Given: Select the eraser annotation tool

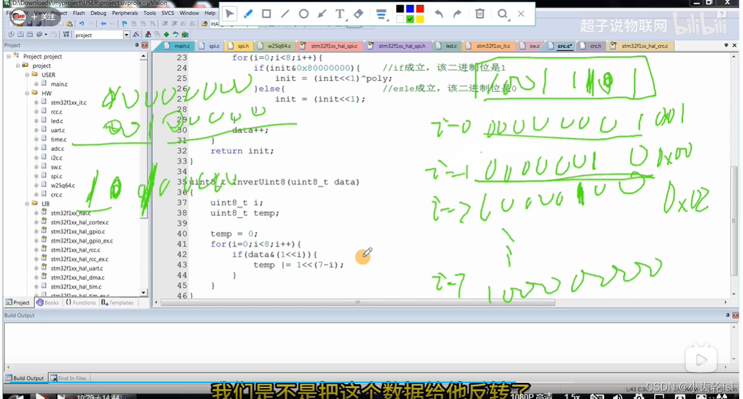Looking at the screenshot, I should (359, 13).
